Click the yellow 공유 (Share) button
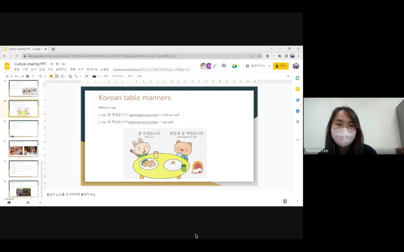Screen dimensions: 404x252 (x=281, y=66)
